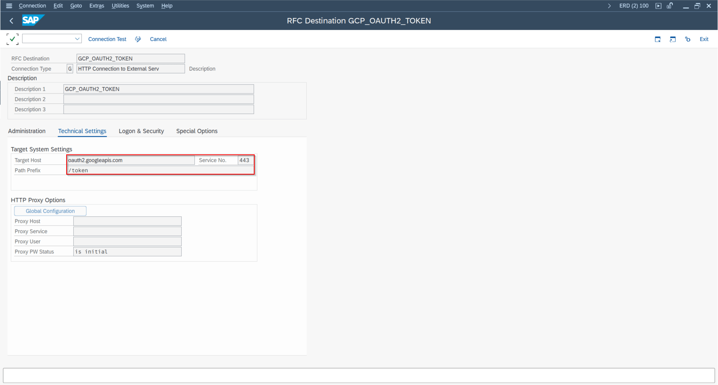The image size is (718, 385).
Task: Click the play icon next to ERD (2) 100
Action: tap(659, 6)
